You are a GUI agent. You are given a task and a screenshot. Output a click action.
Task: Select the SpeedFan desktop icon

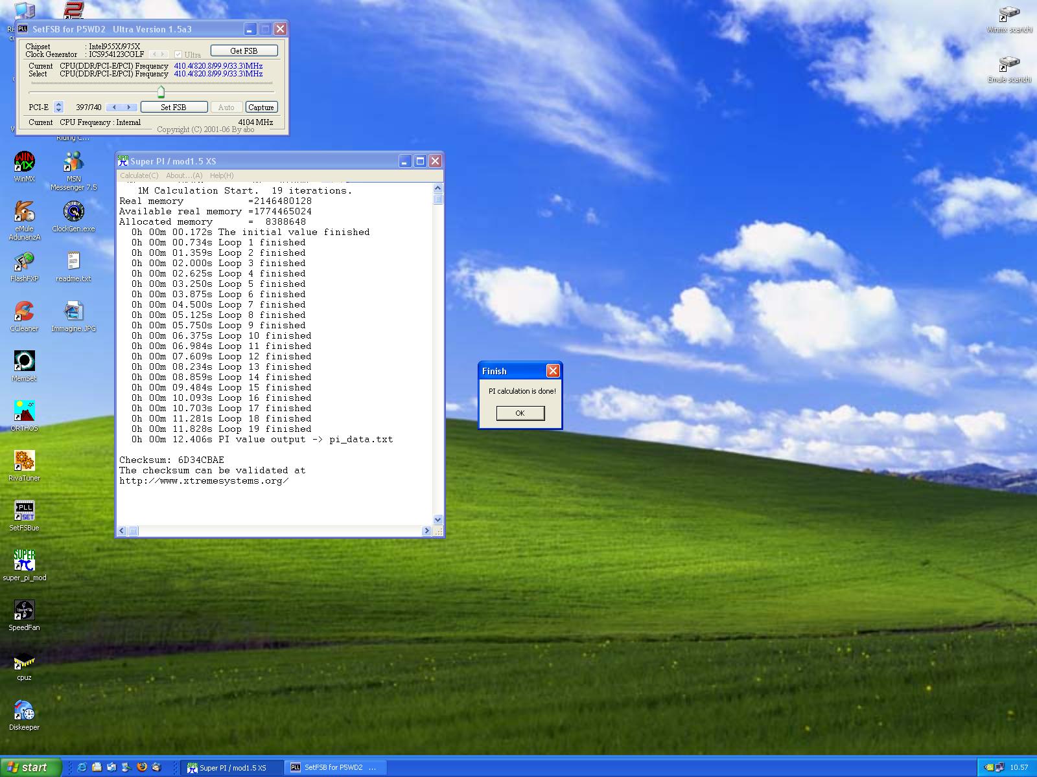click(x=25, y=615)
